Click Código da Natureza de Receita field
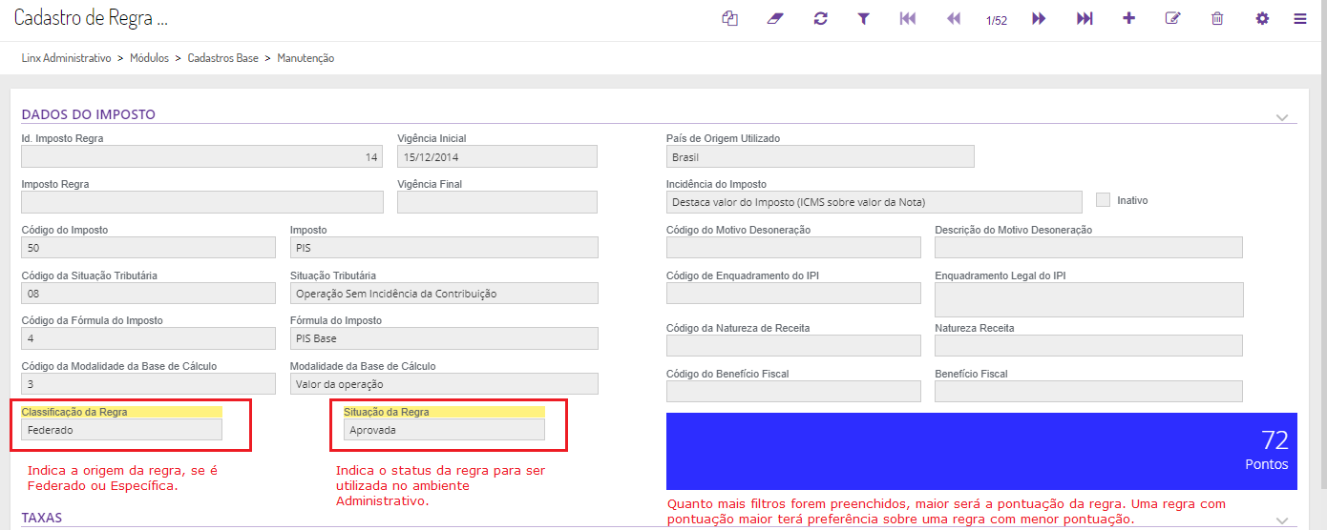 (x=793, y=345)
